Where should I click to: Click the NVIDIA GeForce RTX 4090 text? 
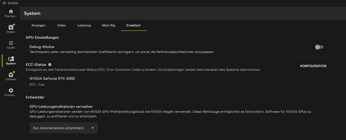tap(52, 79)
